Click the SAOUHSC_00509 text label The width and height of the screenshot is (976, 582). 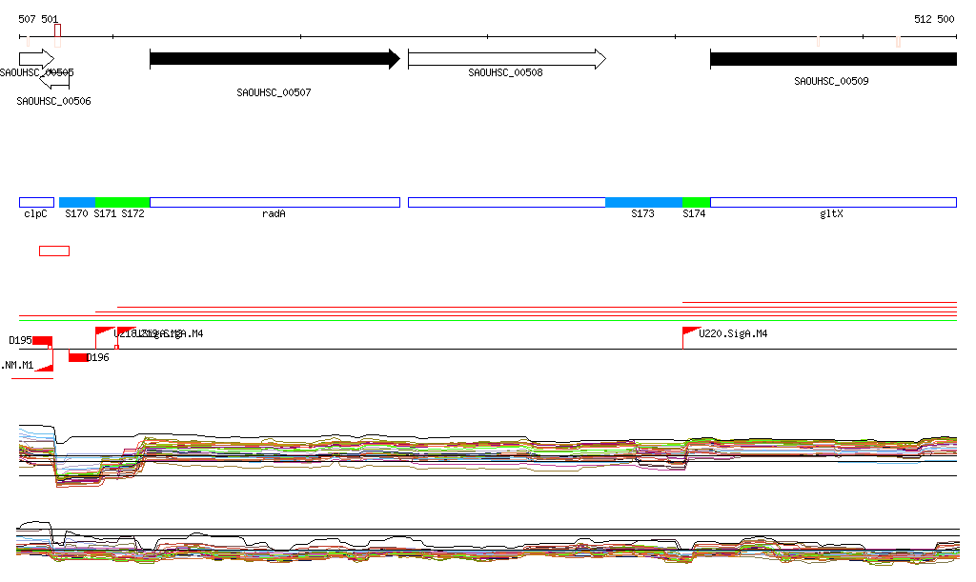[x=831, y=82]
